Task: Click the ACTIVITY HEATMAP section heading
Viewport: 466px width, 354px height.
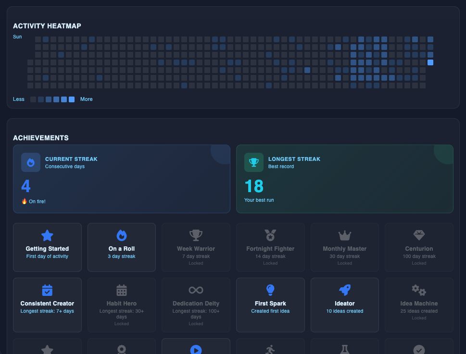Action: 47,26
